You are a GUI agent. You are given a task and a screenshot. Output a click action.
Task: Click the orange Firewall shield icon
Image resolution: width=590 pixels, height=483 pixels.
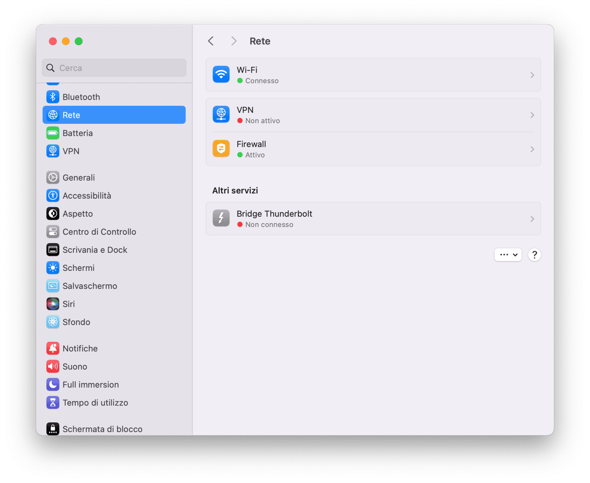coord(221,149)
